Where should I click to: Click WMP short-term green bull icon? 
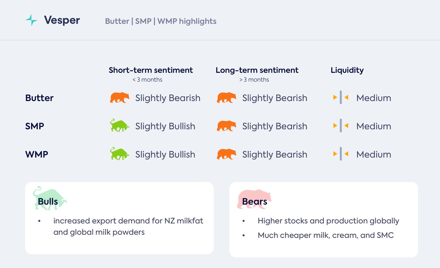[x=119, y=154]
